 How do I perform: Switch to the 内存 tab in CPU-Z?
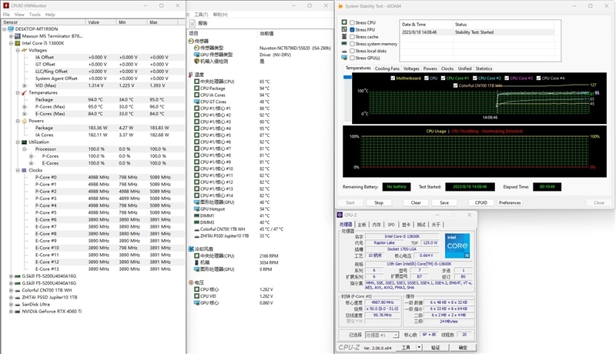[x=377, y=225]
